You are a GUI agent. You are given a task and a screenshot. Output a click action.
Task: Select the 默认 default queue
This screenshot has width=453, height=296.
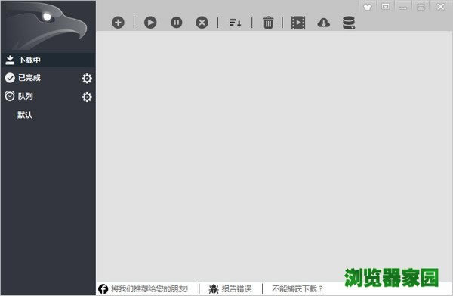click(x=25, y=115)
